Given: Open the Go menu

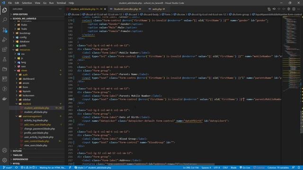Looking at the screenshot, I should tap(45, 3).
